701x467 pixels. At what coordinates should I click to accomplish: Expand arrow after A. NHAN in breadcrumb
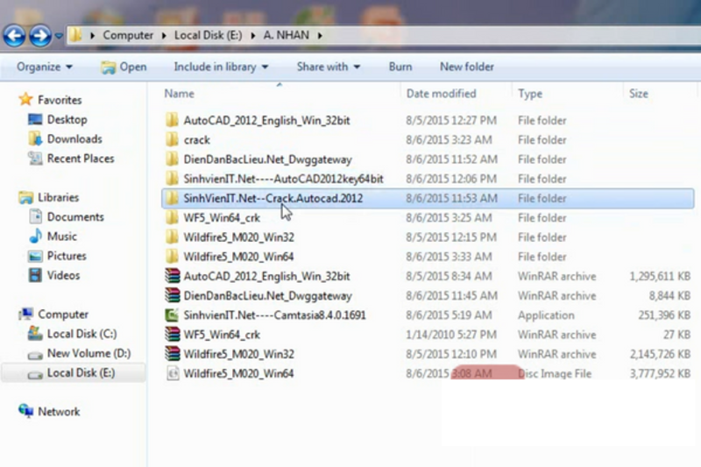pyautogui.click(x=320, y=35)
